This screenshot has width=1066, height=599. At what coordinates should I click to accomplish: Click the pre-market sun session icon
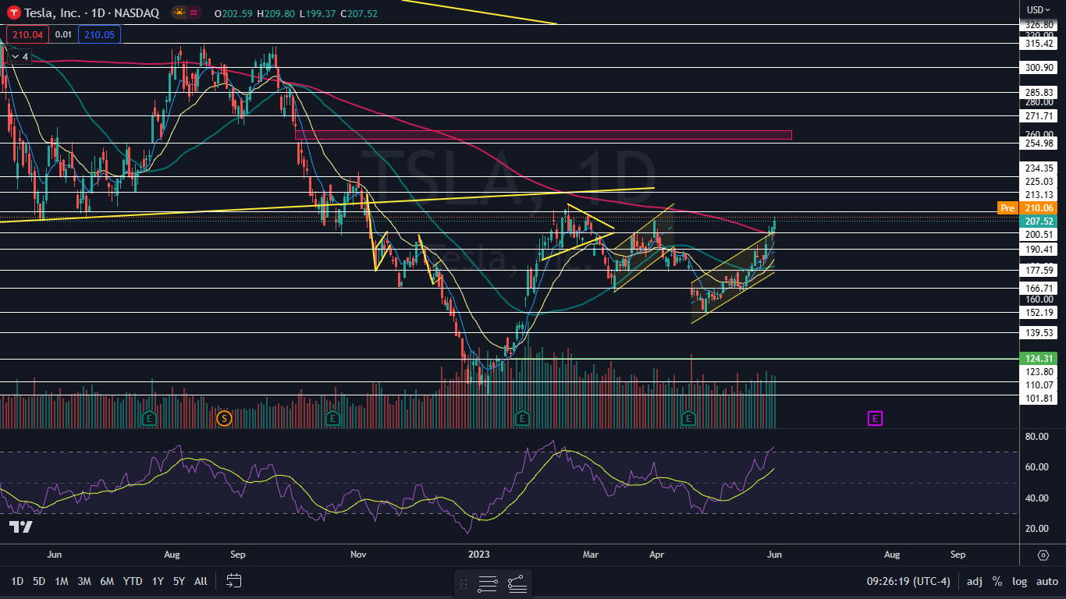coord(179,12)
